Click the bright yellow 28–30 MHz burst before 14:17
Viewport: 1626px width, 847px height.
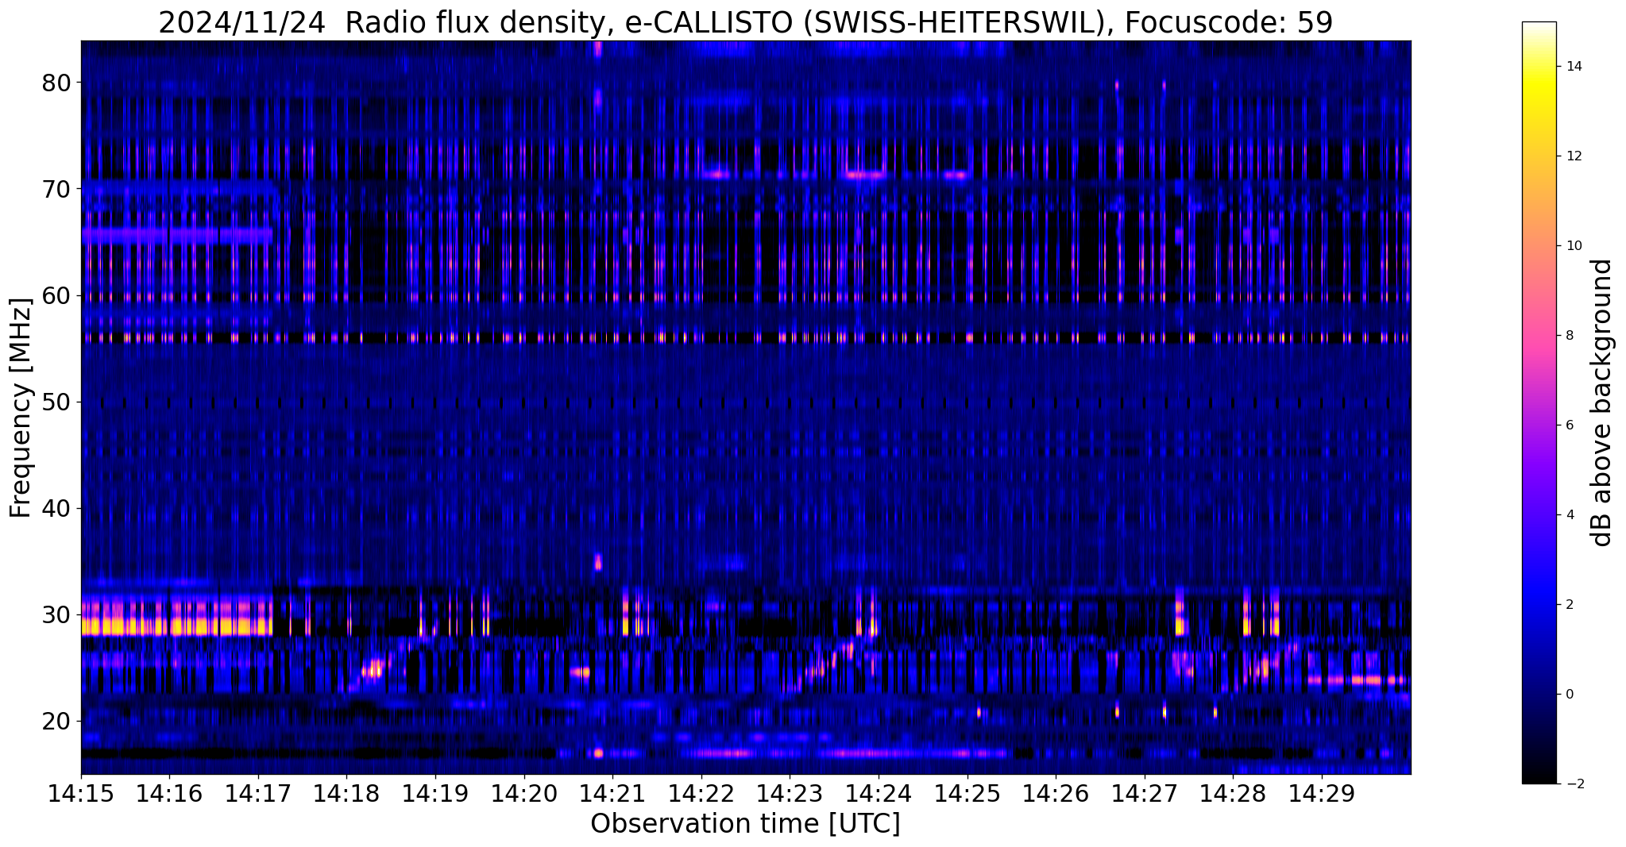[x=176, y=626]
